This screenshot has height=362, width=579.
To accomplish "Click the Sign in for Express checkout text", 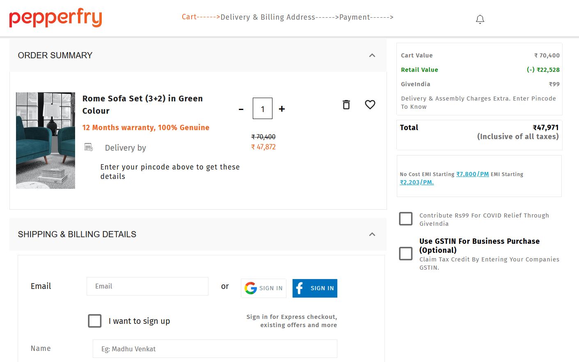I will (292, 321).
